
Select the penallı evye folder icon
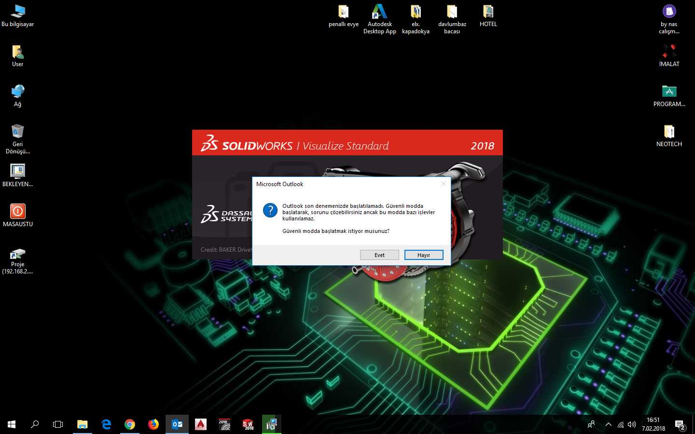344,15
